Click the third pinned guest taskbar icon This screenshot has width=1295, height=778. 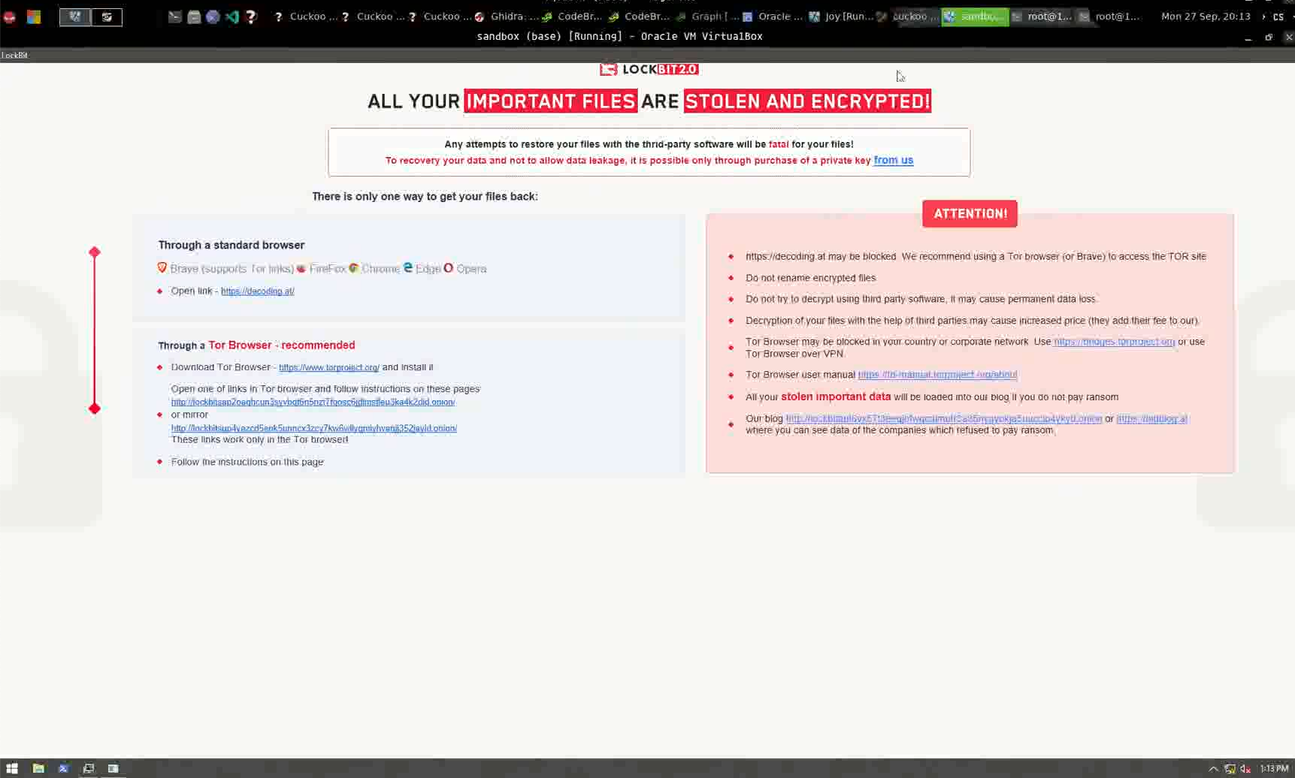[63, 768]
